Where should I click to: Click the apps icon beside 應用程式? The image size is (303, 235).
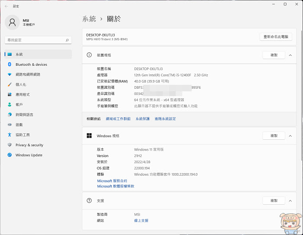click(x=10, y=94)
